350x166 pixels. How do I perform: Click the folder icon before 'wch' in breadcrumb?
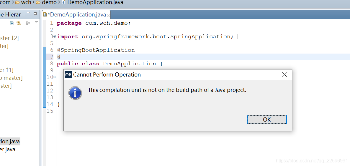[x=18, y=3]
